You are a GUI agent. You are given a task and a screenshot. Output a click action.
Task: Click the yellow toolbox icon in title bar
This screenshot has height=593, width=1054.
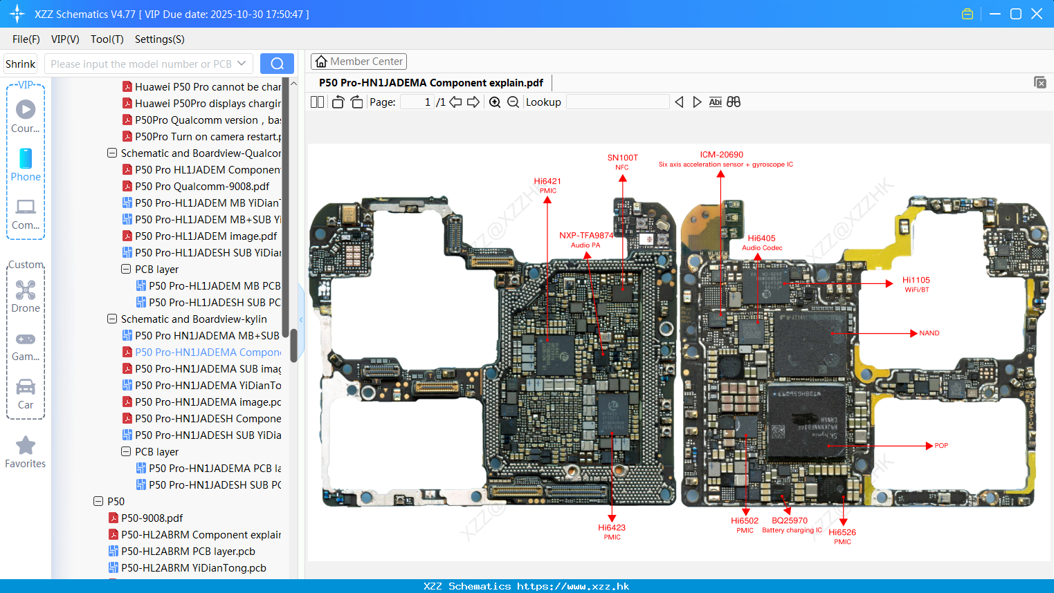coord(967,14)
